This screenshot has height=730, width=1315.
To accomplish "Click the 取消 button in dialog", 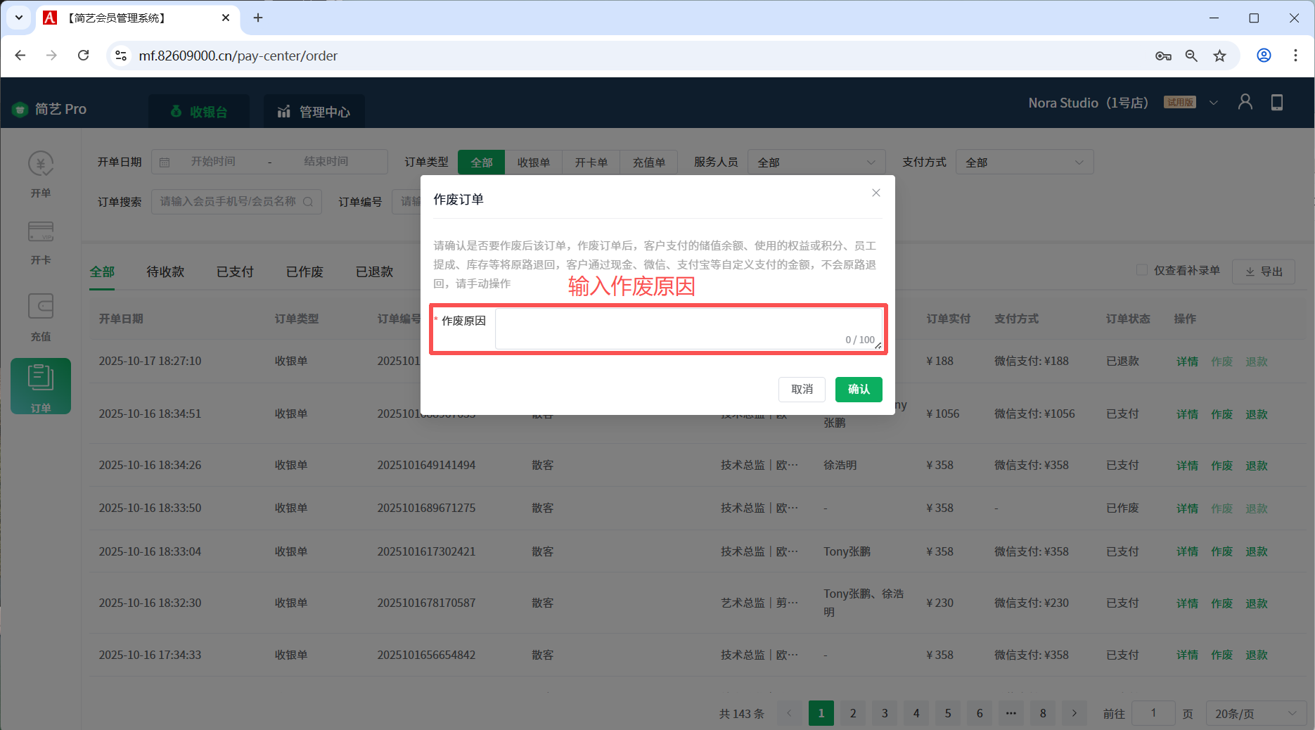I will coord(802,390).
